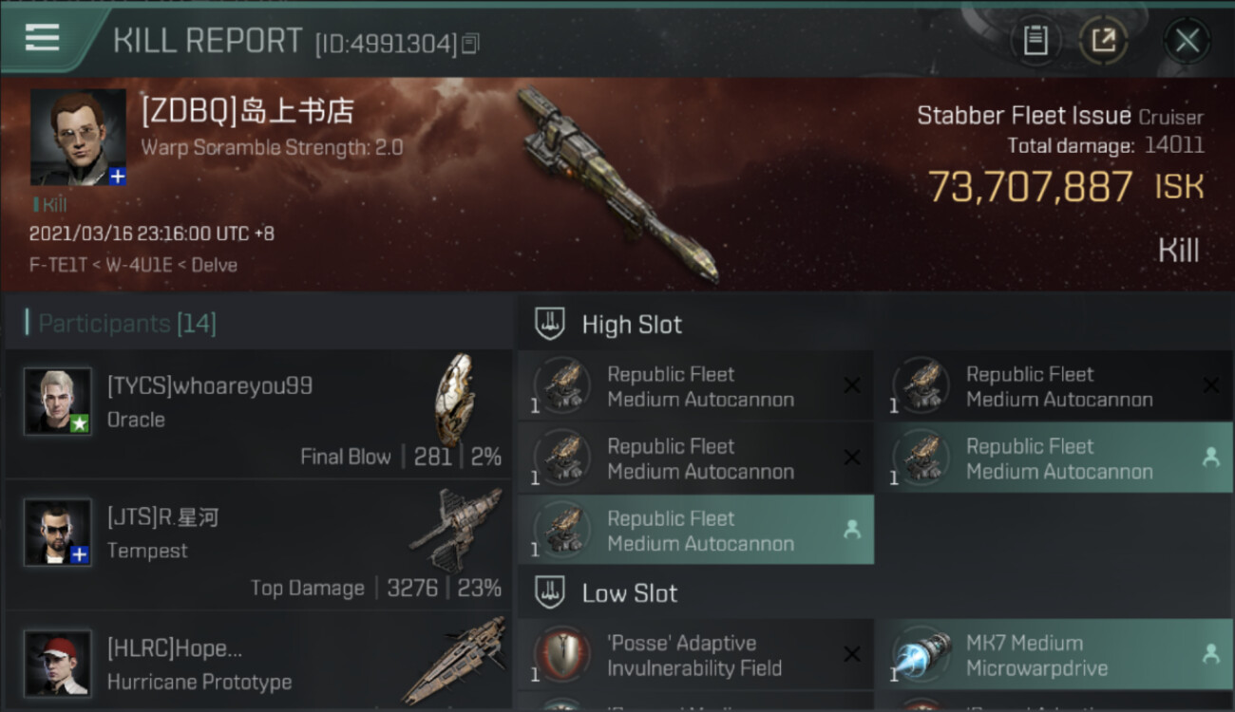Click the Oracle ship icon
The height and width of the screenshot is (712, 1235).
(x=455, y=399)
